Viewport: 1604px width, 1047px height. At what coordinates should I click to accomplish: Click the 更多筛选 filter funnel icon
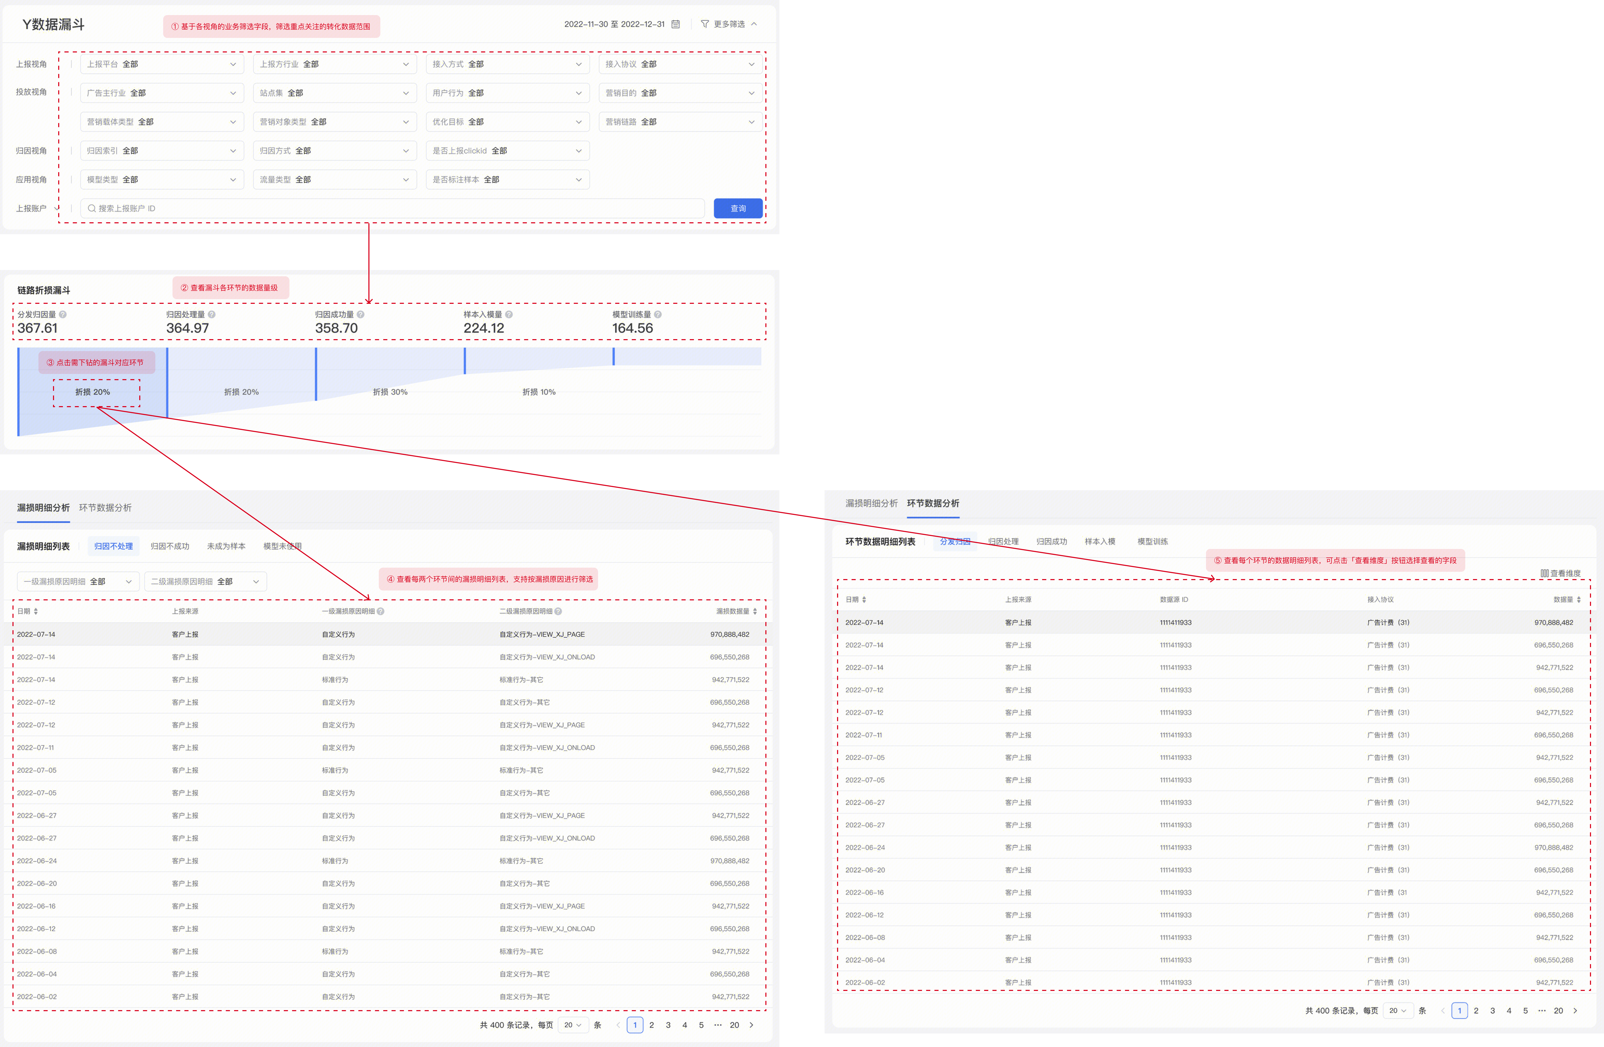click(x=704, y=24)
